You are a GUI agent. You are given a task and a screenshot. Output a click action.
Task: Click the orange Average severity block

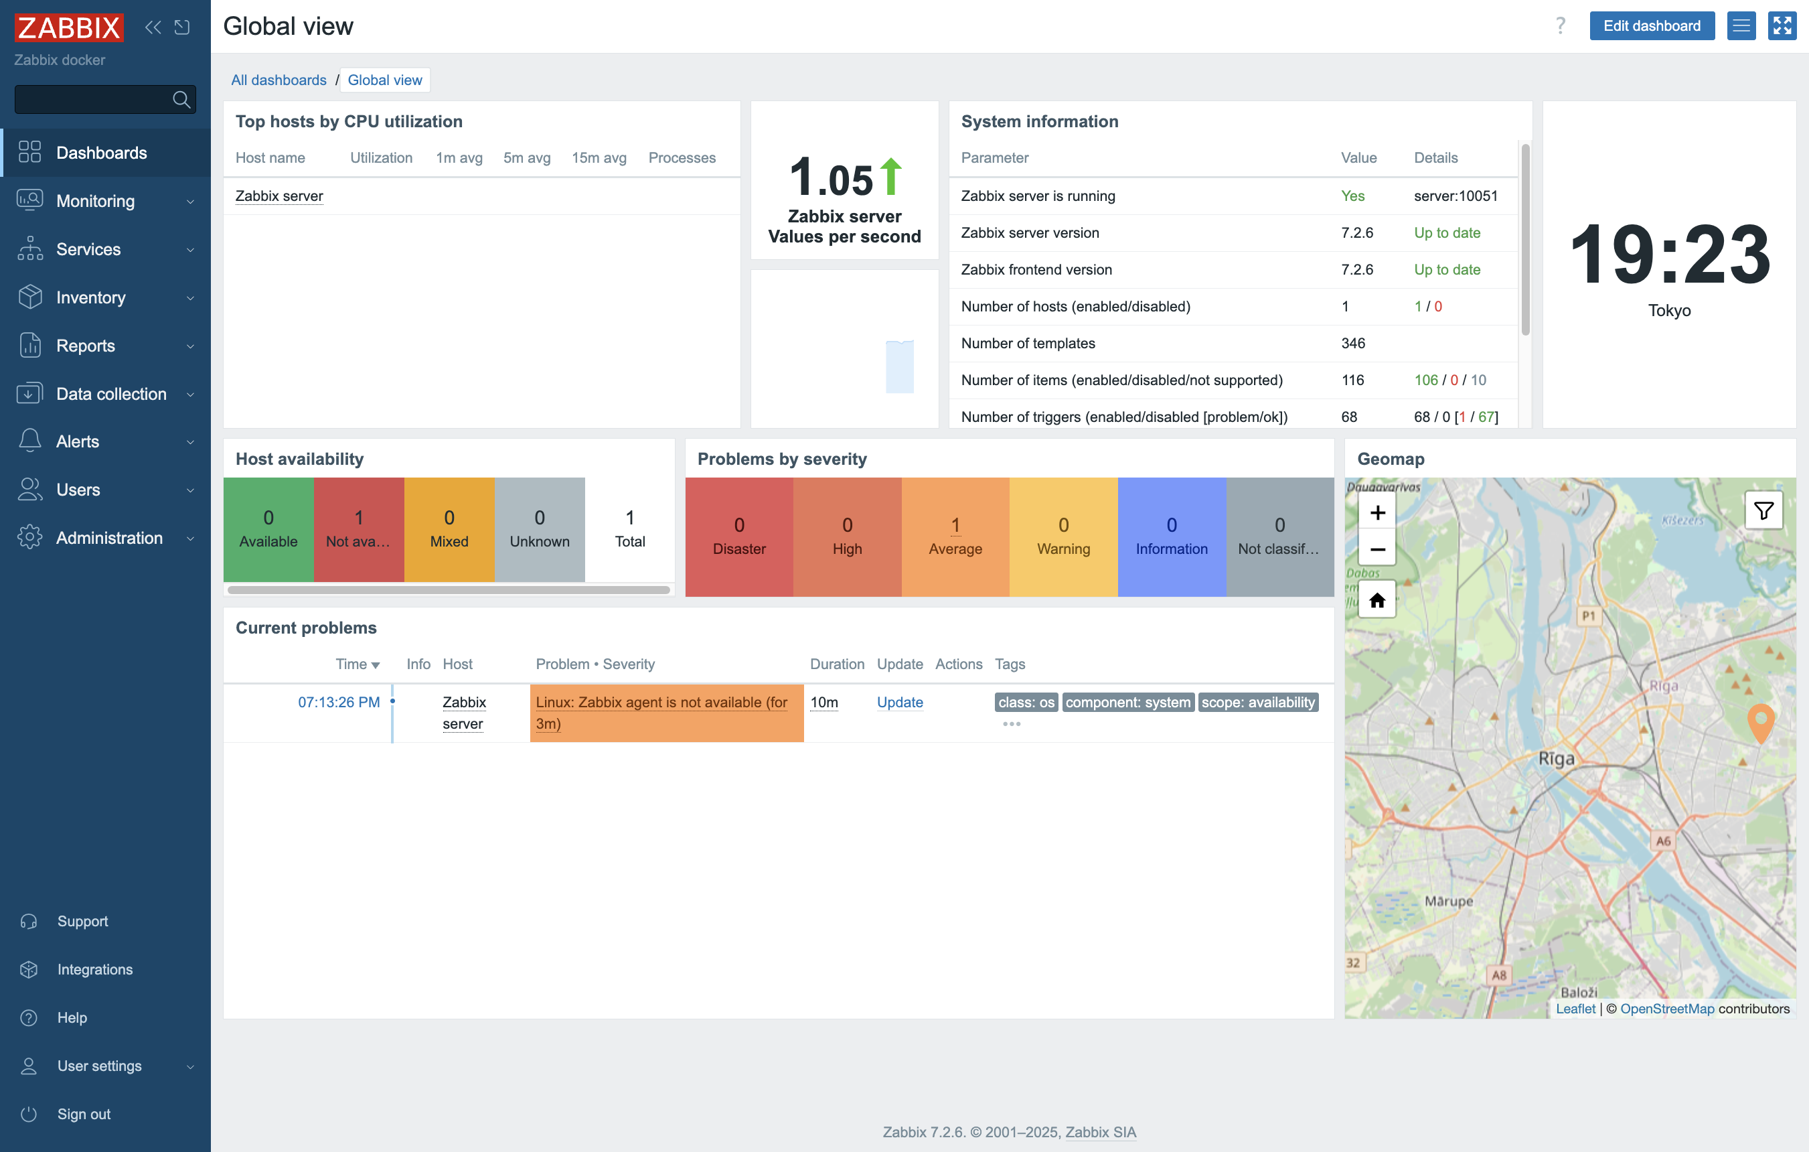[x=955, y=536]
